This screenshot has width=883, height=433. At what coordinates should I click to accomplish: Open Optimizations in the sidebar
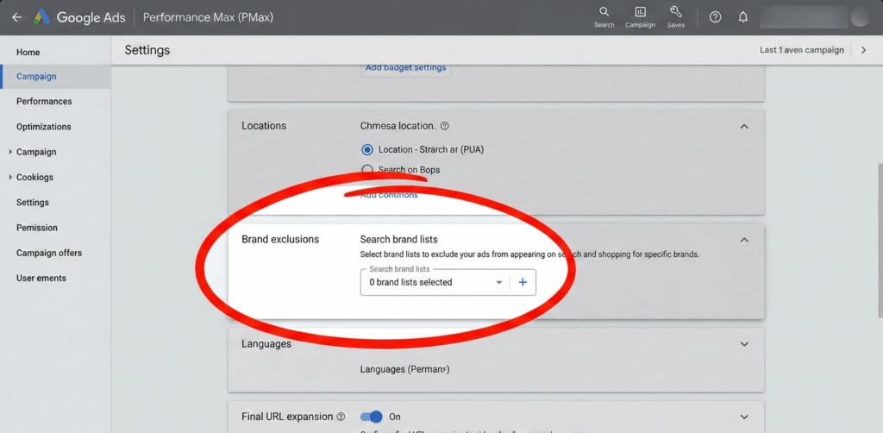point(44,127)
